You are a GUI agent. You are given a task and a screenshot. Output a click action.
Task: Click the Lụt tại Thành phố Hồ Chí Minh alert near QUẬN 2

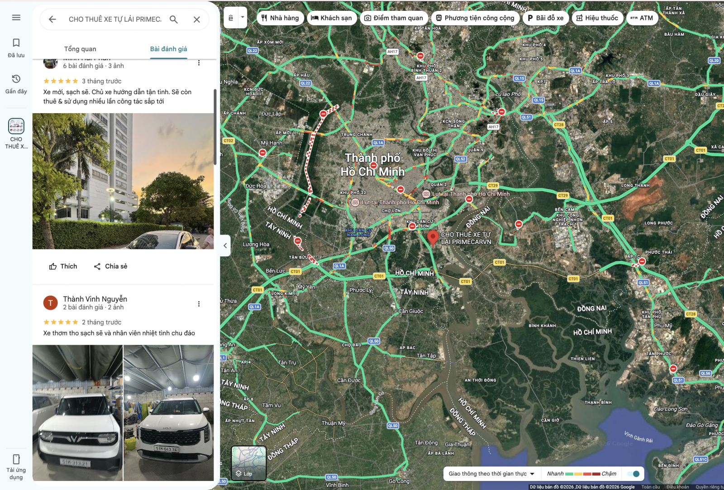click(x=466, y=194)
